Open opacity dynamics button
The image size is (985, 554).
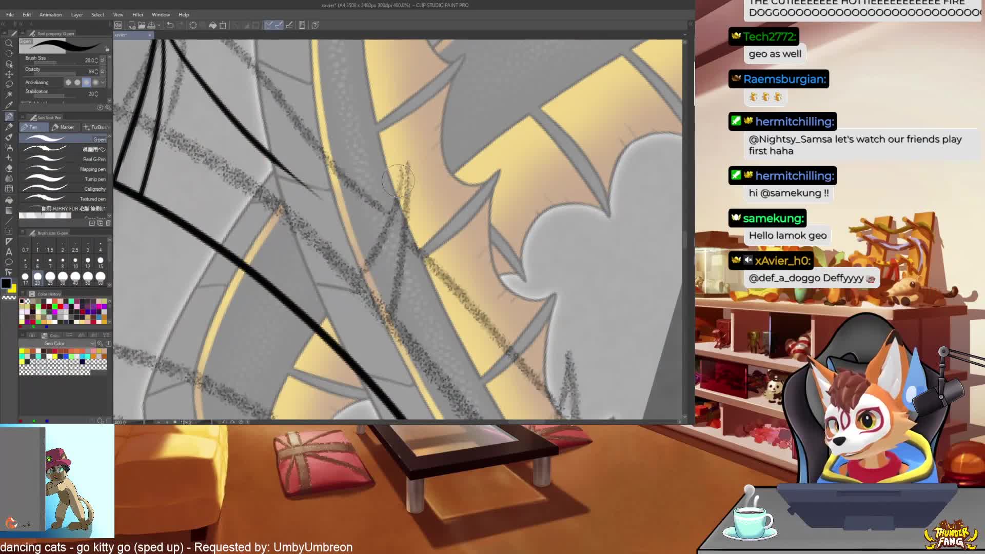[x=103, y=72]
